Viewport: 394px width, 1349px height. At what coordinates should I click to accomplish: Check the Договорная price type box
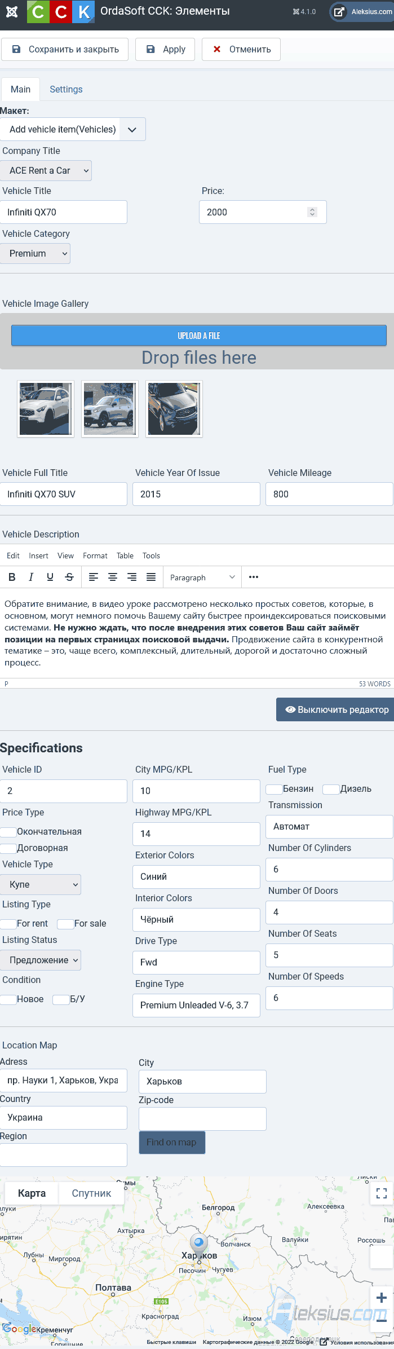pyautogui.click(x=8, y=848)
